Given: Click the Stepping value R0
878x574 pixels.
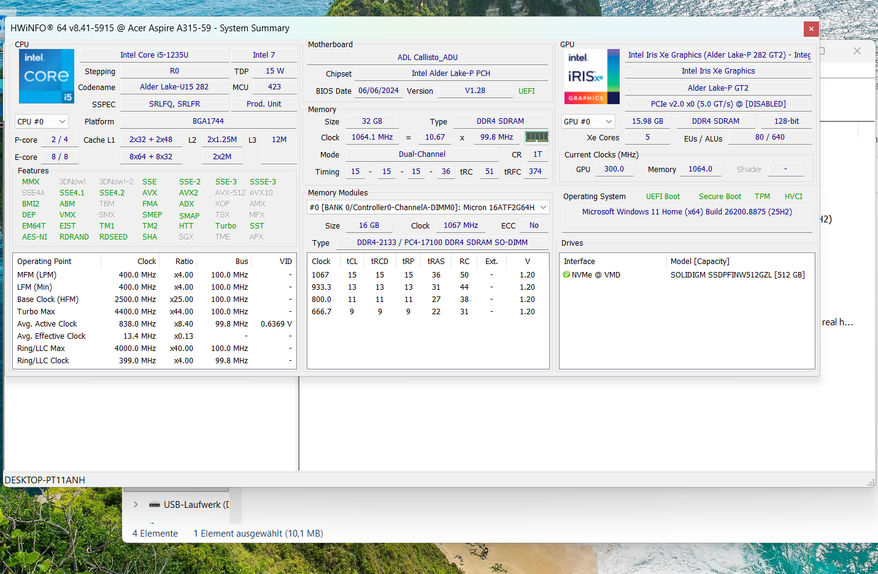Looking at the screenshot, I should pos(175,71).
